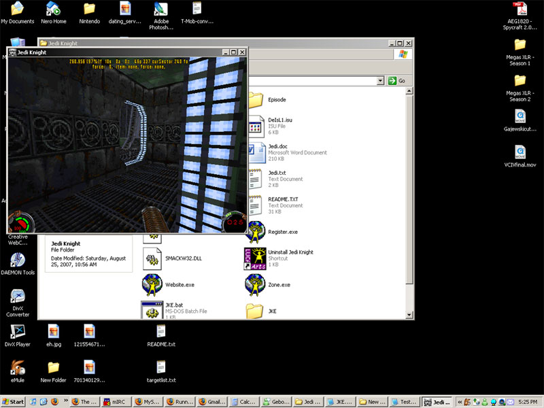Switch to the first Firefox taskbar button "The"
The image size is (544, 408).
point(84,402)
